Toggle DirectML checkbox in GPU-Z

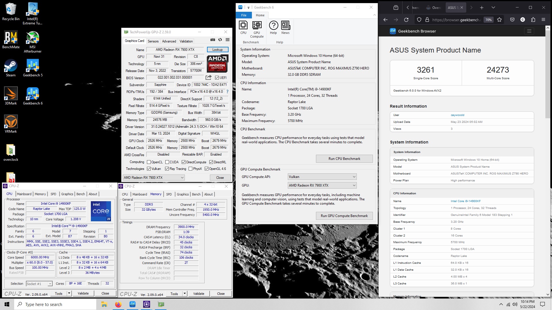tap(211, 162)
